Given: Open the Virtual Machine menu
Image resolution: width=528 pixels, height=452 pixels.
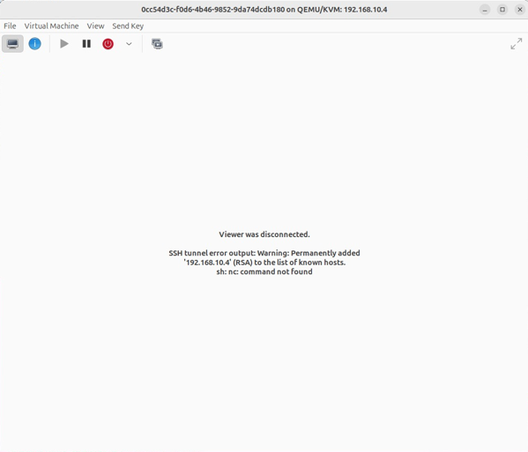Looking at the screenshot, I should click(x=51, y=26).
